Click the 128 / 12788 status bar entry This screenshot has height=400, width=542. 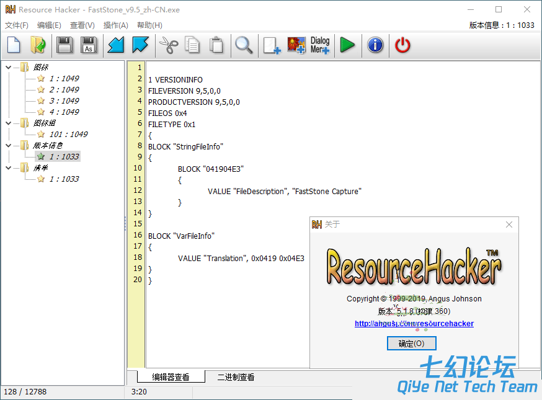coord(25,392)
